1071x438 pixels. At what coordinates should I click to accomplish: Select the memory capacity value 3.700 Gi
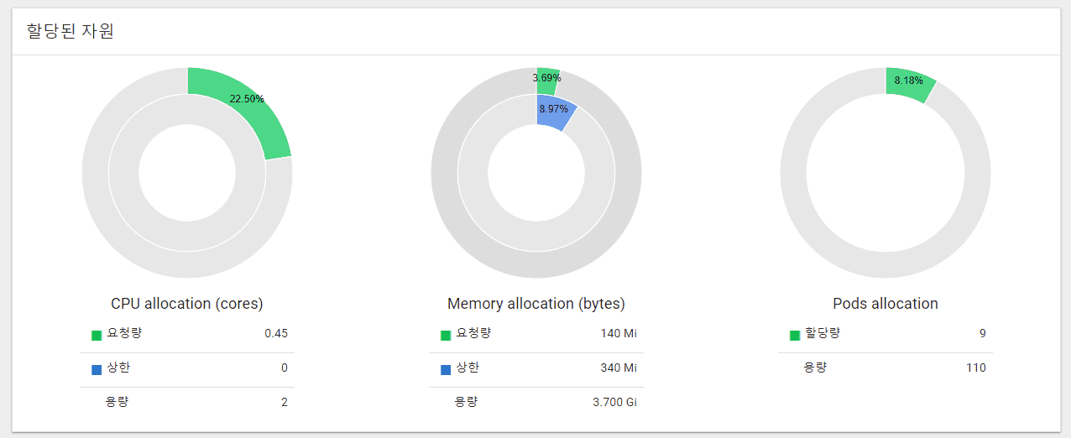[x=614, y=402]
